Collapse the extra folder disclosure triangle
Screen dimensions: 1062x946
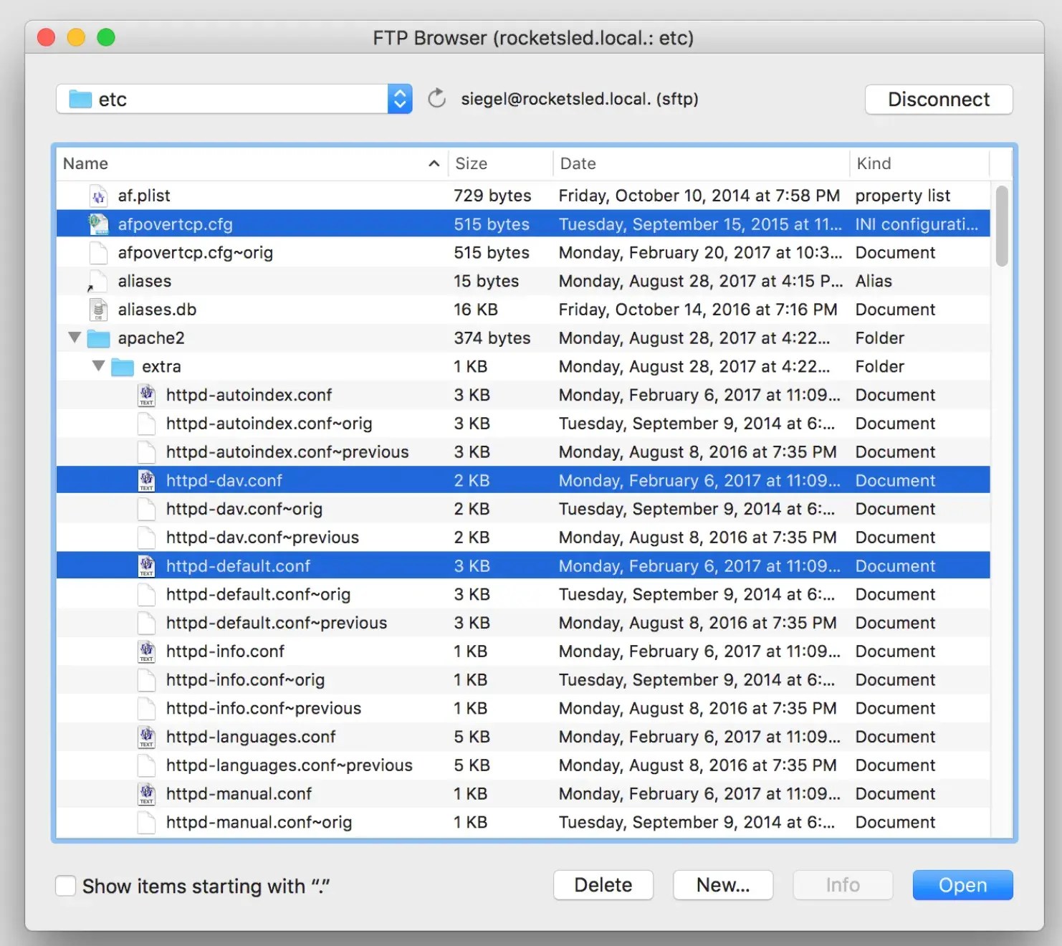point(98,366)
